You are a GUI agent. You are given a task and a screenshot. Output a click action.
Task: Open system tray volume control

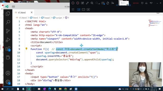click(x=141, y=89)
